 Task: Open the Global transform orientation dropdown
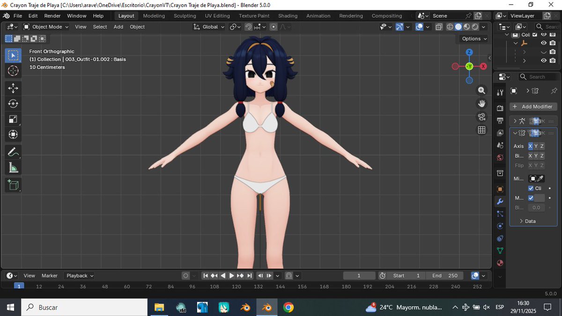(209, 27)
